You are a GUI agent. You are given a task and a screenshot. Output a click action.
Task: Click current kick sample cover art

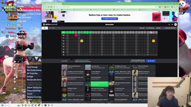(x=72, y=61)
